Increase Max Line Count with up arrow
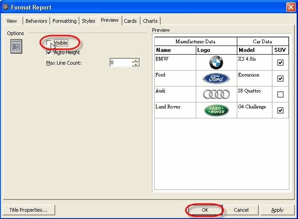The width and height of the screenshot is (298, 219). point(136,61)
